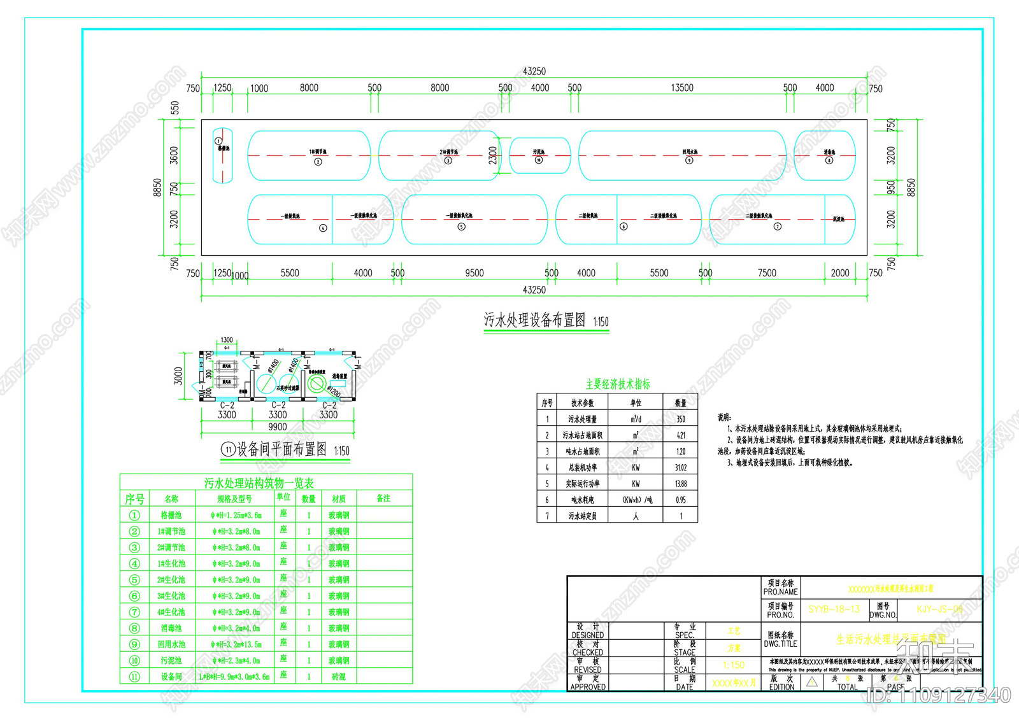
Task: Click the 9900 total dimension under equipment room
Action: 278,427
